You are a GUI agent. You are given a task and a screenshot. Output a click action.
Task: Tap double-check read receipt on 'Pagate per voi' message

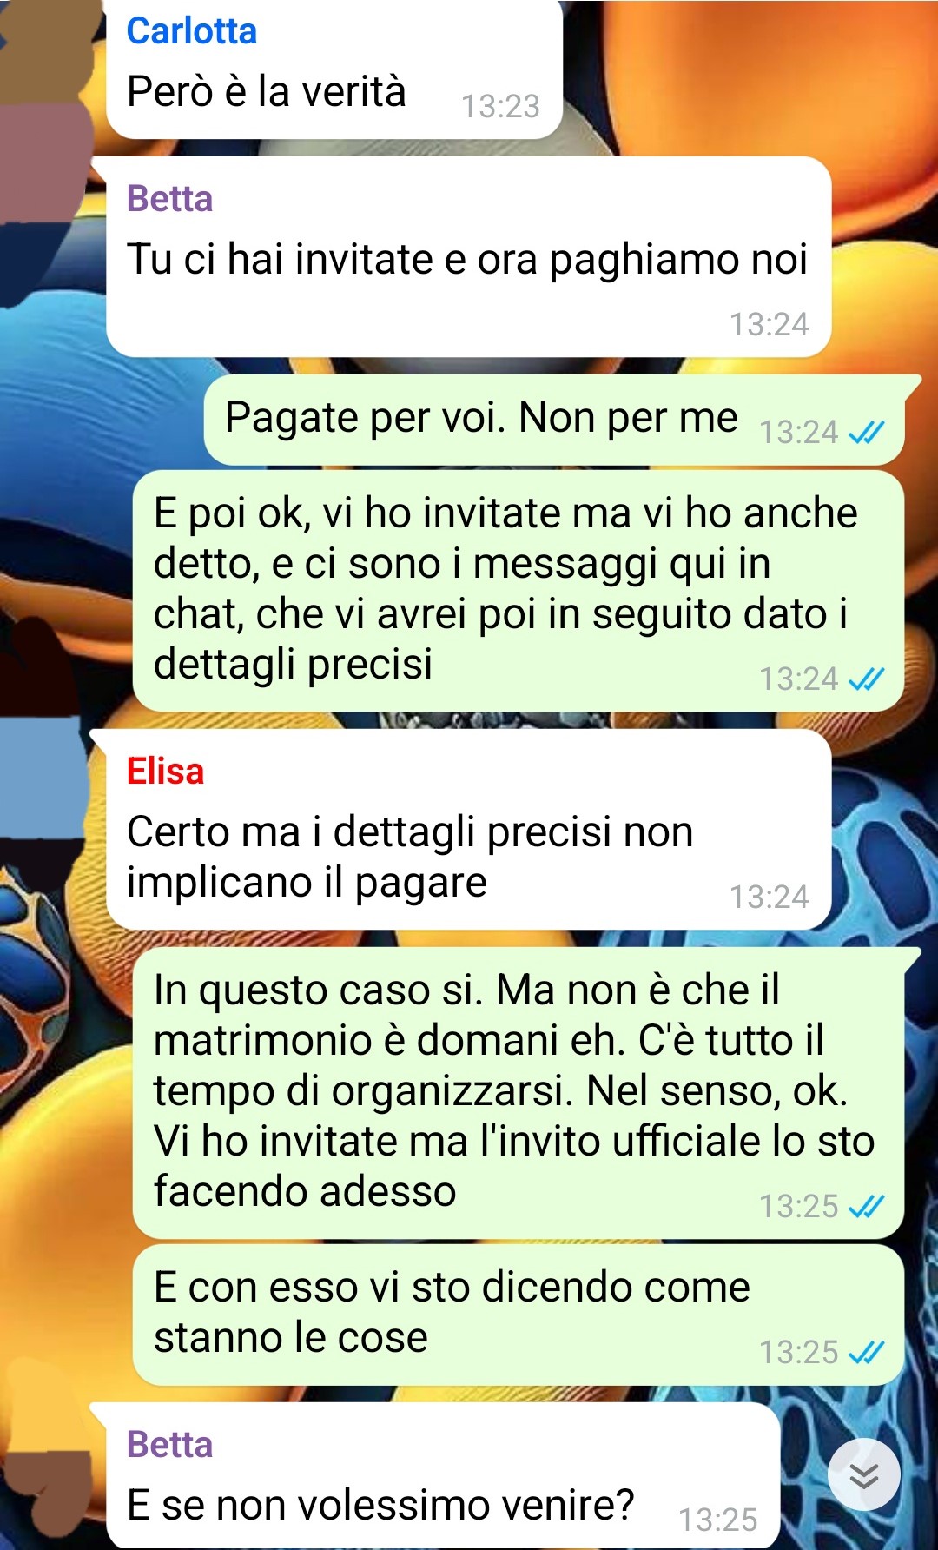tap(866, 432)
